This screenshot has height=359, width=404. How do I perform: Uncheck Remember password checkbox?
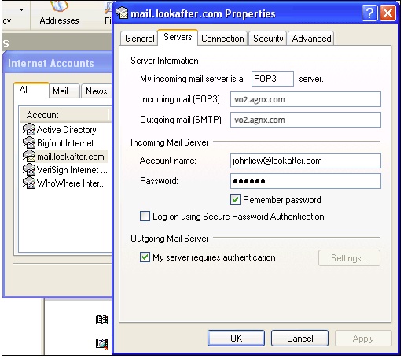point(235,200)
